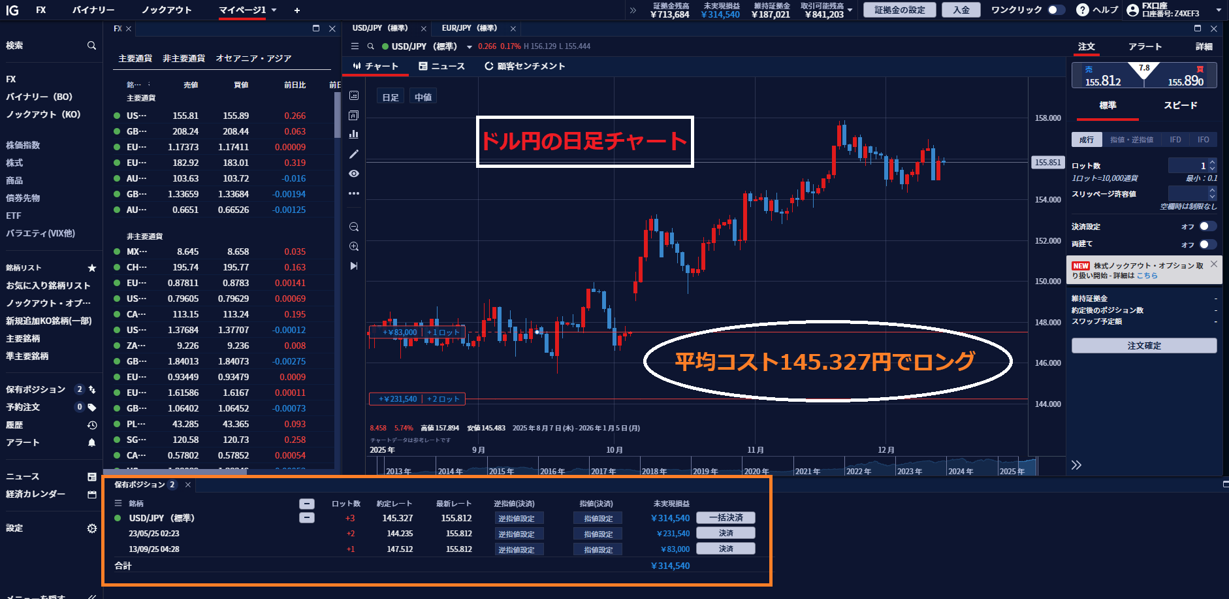Select the pencil drawing tool on the chart

click(354, 154)
